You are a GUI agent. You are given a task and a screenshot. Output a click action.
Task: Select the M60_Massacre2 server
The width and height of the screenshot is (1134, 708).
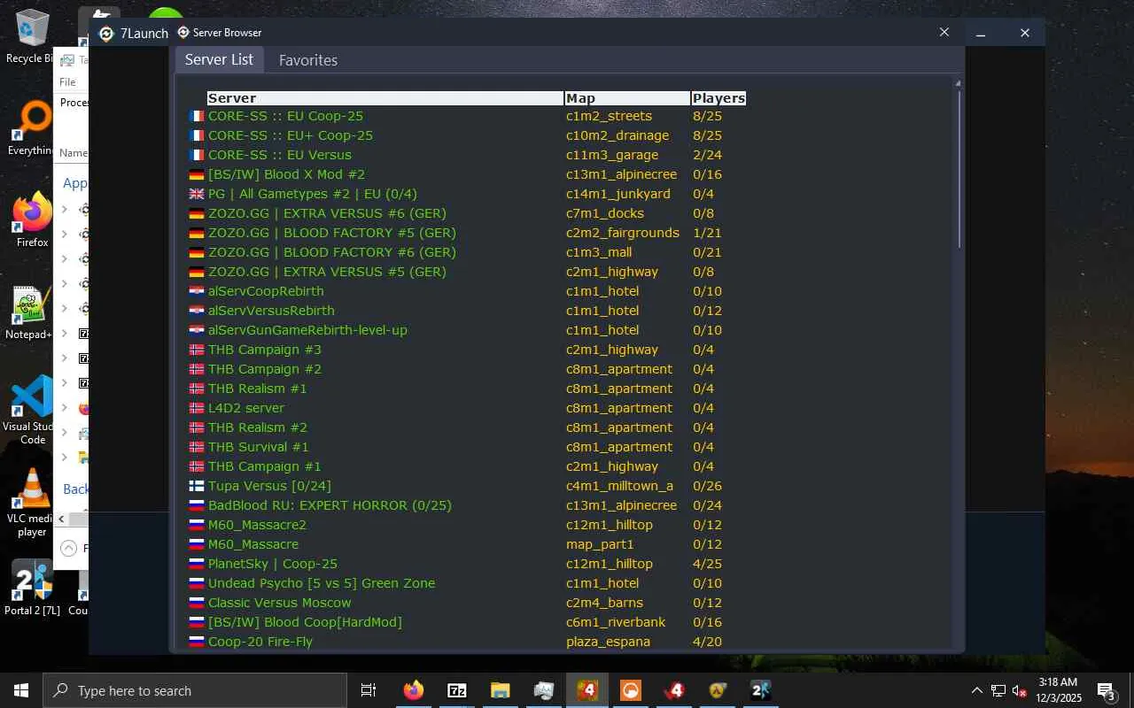point(257,525)
